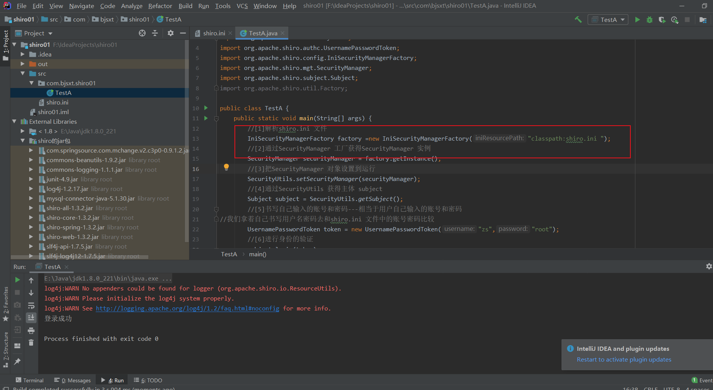This screenshot has width=713, height=390.
Task: Restore layout icon in Run panel
Action: click(17, 345)
